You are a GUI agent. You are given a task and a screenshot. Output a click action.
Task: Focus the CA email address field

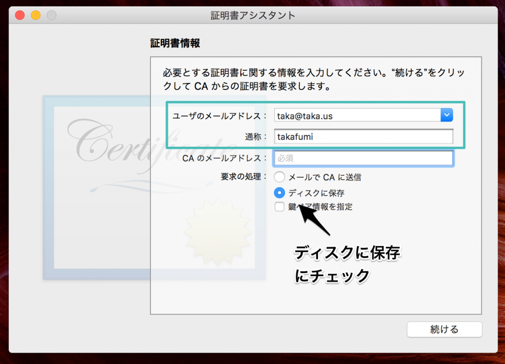click(363, 158)
